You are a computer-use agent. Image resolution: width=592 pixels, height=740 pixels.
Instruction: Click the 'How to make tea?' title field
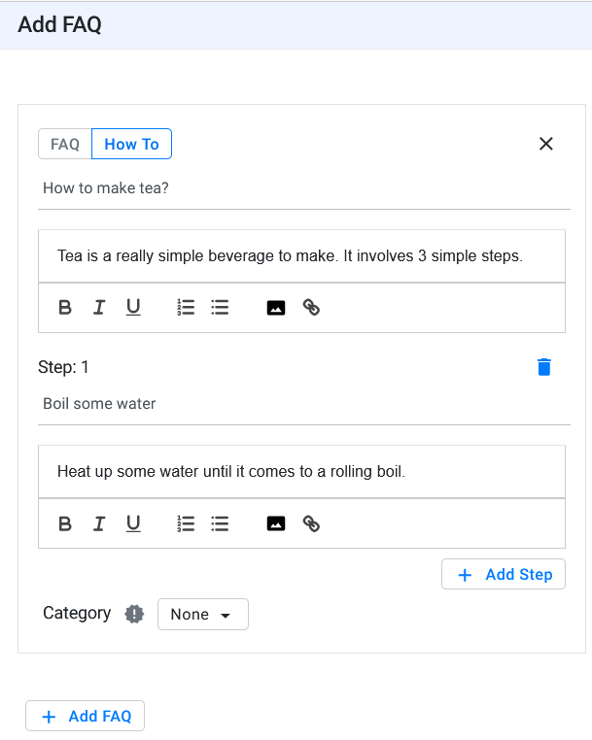tap(304, 188)
